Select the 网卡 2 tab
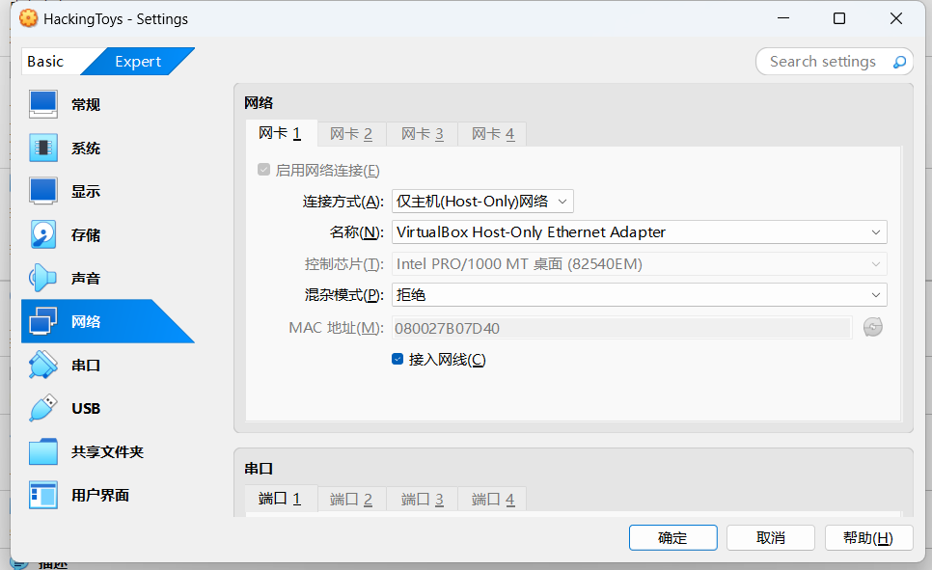The image size is (932, 570). click(x=351, y=134)
